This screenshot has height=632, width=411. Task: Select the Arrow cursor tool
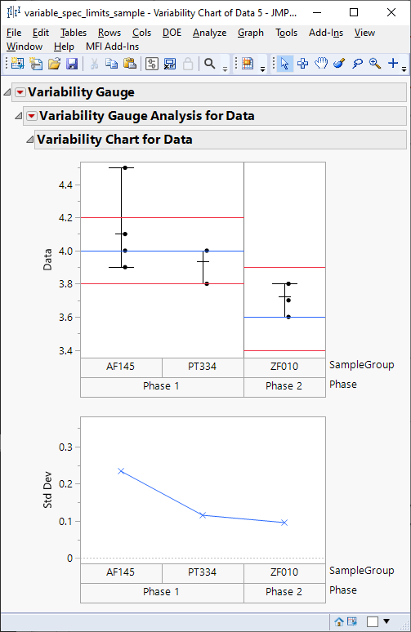pyautogui.click(x=284, y=64)
